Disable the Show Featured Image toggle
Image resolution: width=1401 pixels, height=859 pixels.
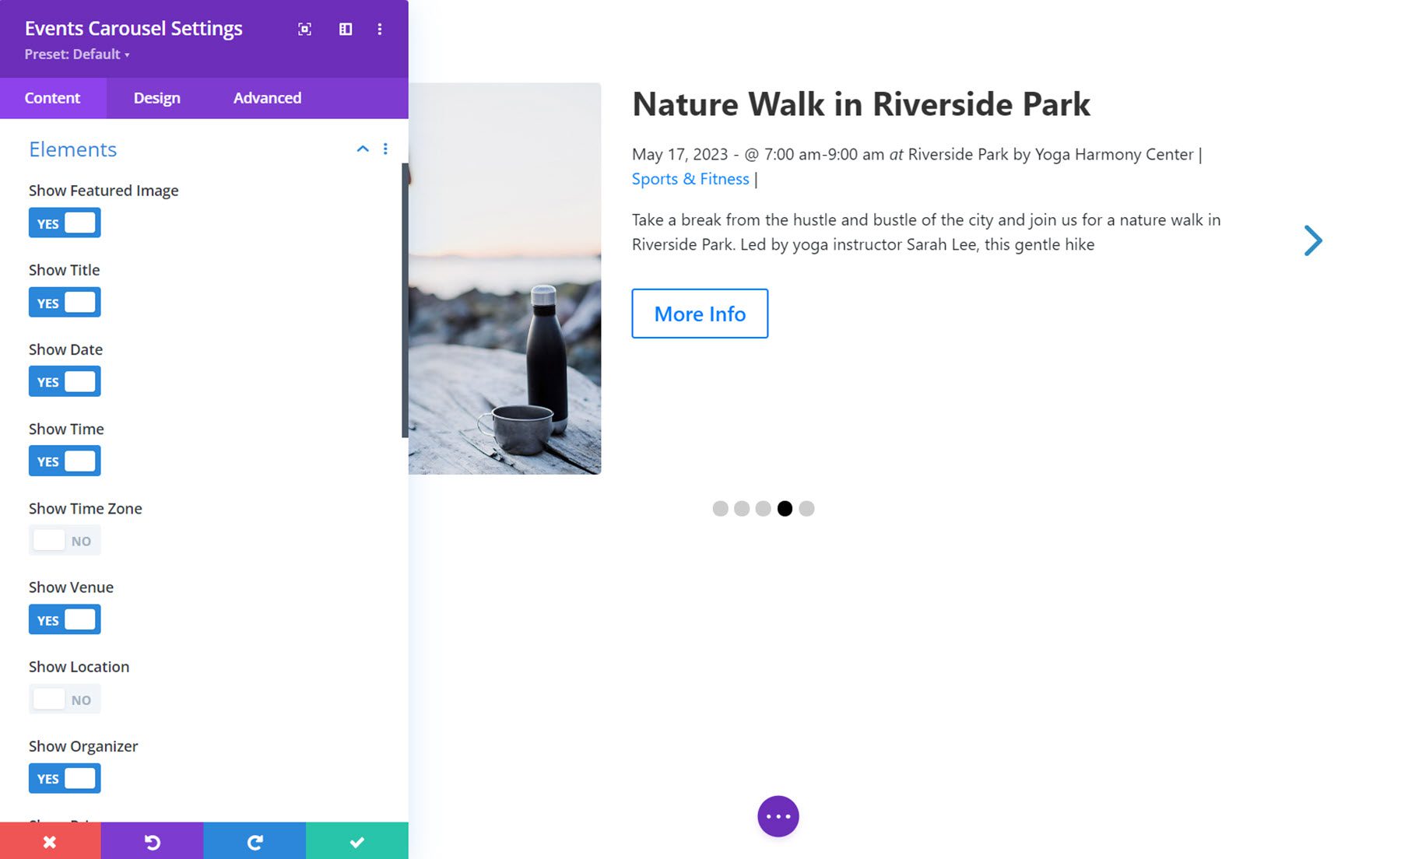coord(65,223)
